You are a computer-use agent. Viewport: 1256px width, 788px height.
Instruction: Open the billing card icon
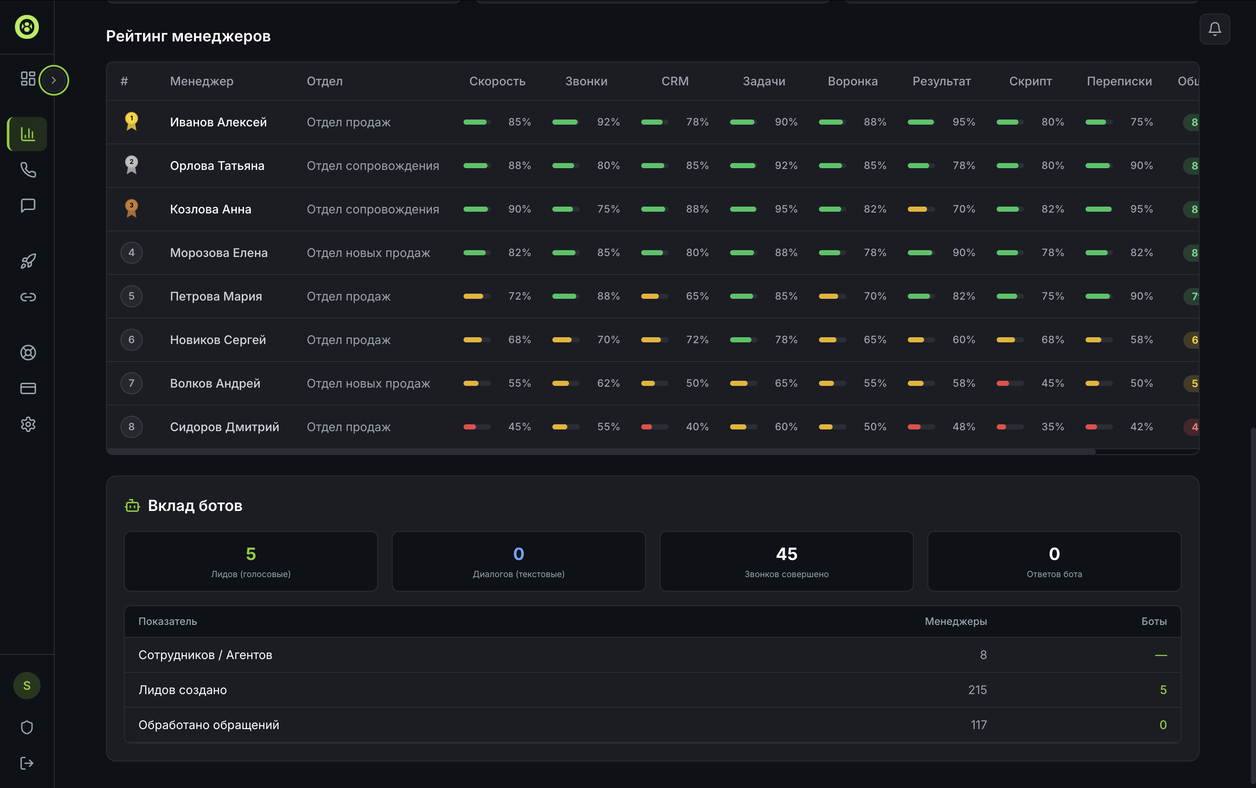click(x=28, y=388)
